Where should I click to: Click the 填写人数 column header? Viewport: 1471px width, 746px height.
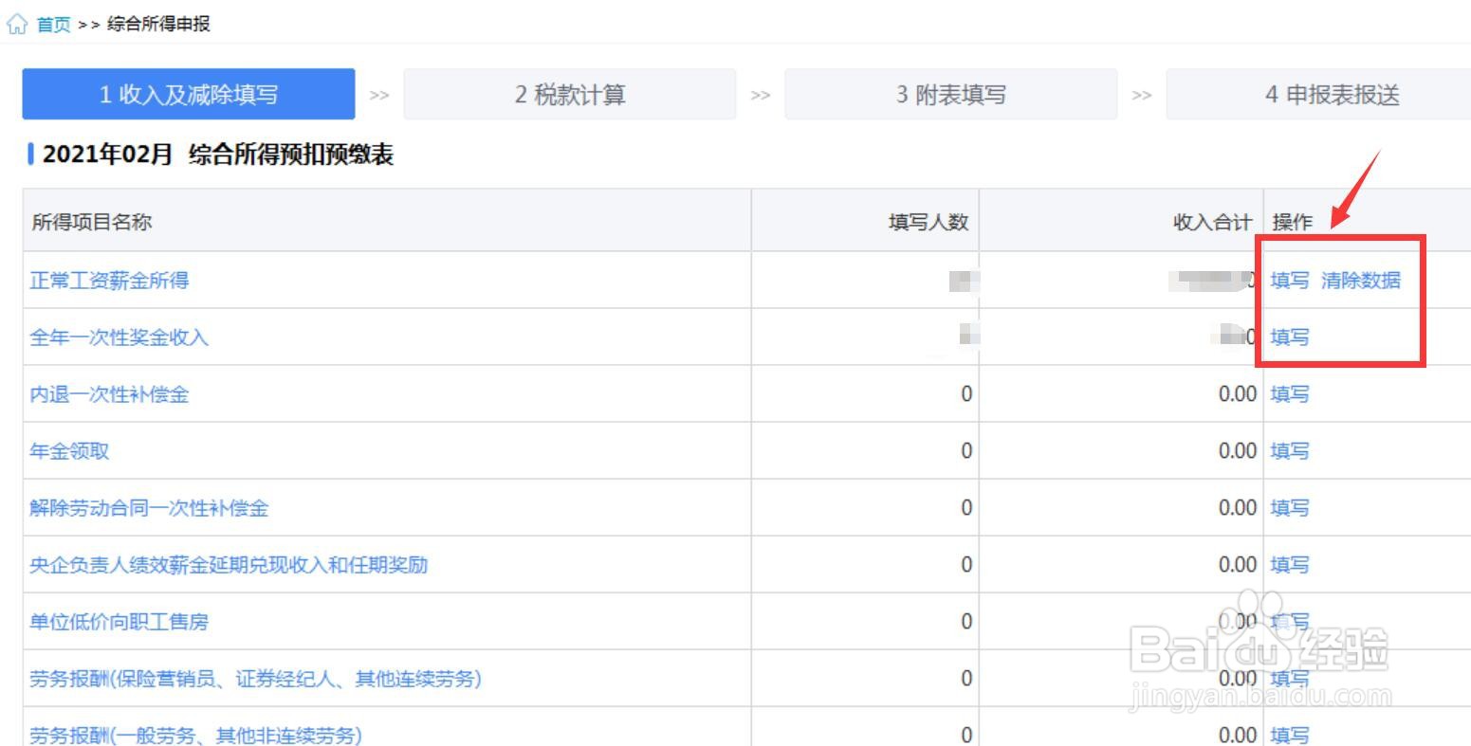tap(929, 221)
